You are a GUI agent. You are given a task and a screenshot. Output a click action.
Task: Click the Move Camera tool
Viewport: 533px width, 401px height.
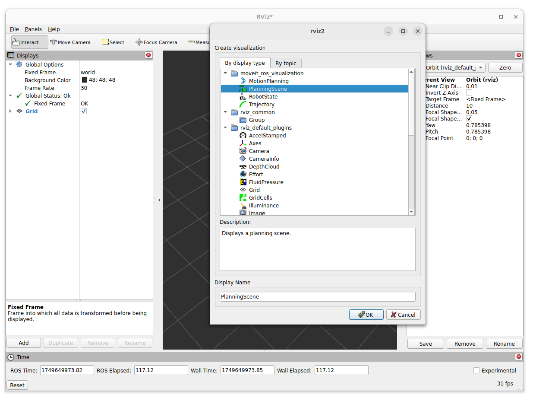click(70, 42)
